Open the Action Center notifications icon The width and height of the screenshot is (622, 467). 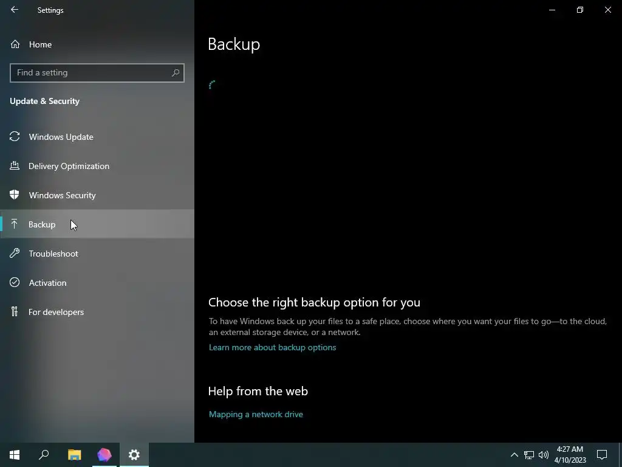click(x=602, y=455)
